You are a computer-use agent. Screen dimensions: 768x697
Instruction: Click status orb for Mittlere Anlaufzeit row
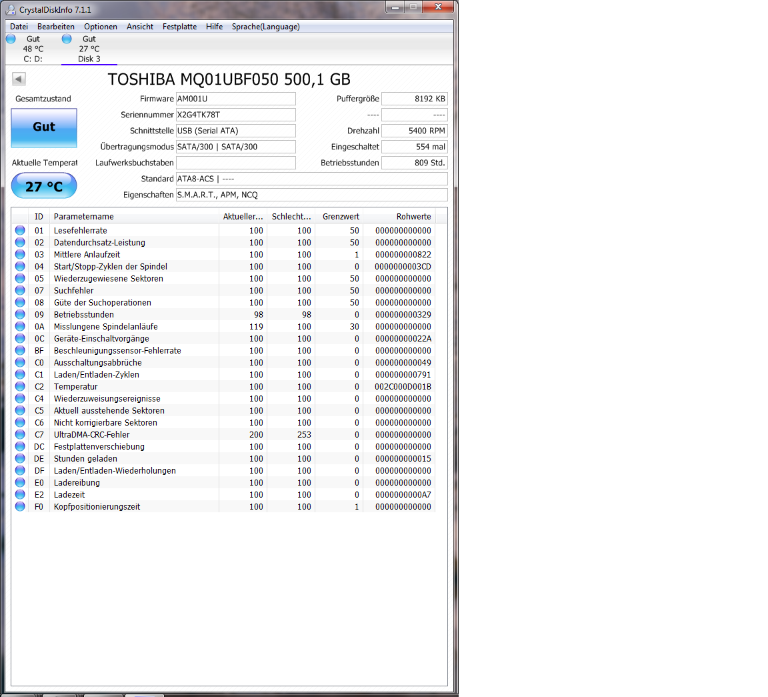(20, 254)
